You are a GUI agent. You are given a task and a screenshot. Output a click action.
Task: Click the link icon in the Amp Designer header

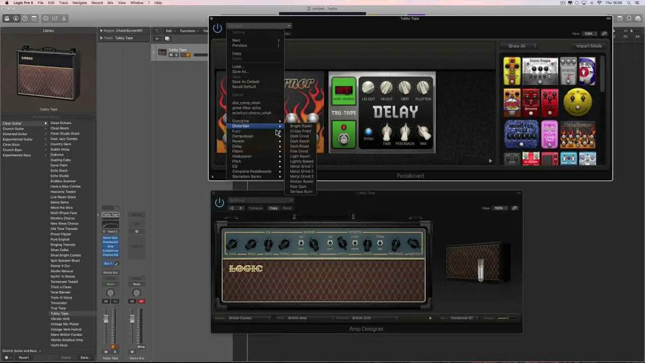tap(514, 208)
